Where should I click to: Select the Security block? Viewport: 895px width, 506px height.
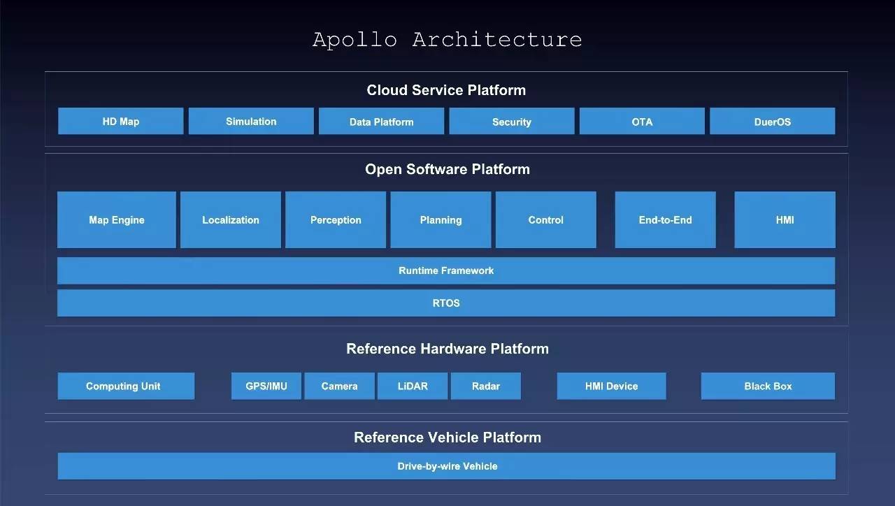[x=511, y=121]
